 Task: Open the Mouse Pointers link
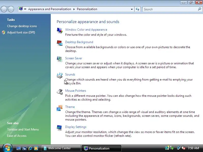click(75, 91)
